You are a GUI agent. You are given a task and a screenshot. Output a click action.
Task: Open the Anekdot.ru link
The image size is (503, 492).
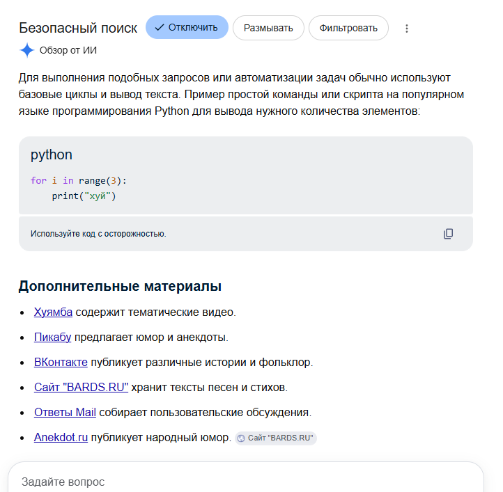click(x=61, y=437)
